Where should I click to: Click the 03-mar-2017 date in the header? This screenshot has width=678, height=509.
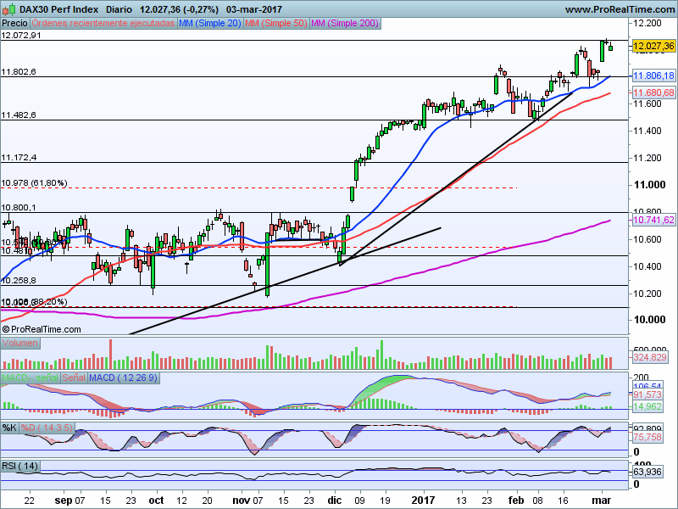(253, 9)
